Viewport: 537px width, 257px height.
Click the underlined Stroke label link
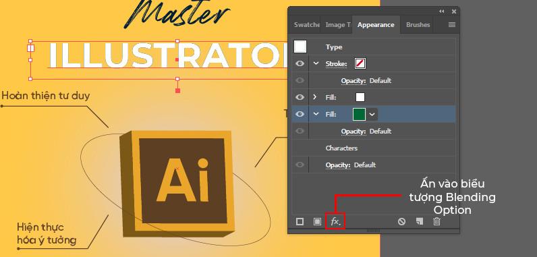click(x=337, y=63)
